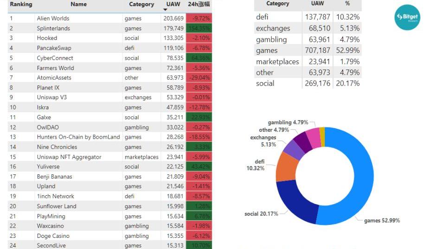430x249 pixels.
Task: Click the -12.78% change cell for Iskra
Action: pyautogui.click(x=199, y=107)
